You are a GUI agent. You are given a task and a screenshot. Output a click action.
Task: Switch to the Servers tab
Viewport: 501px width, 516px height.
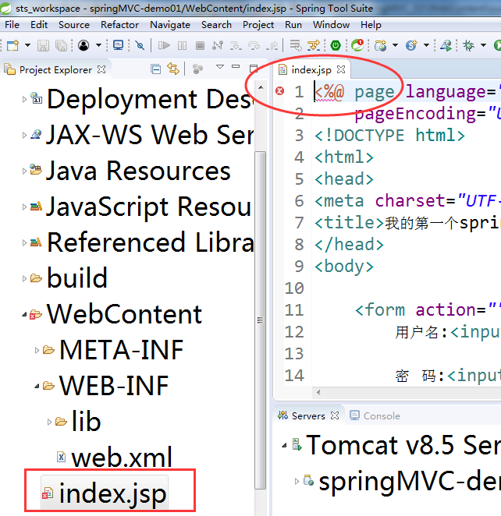pos(308,416)
